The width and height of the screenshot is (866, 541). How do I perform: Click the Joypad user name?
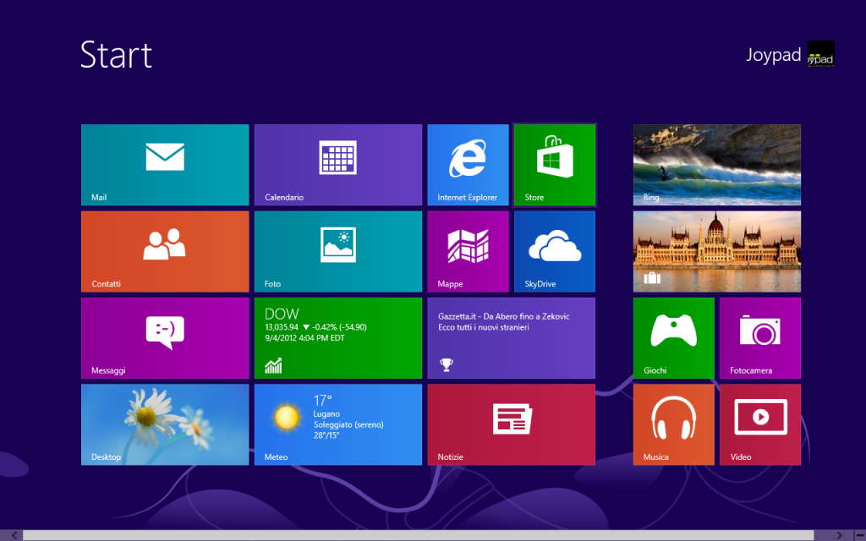point(773,55)
